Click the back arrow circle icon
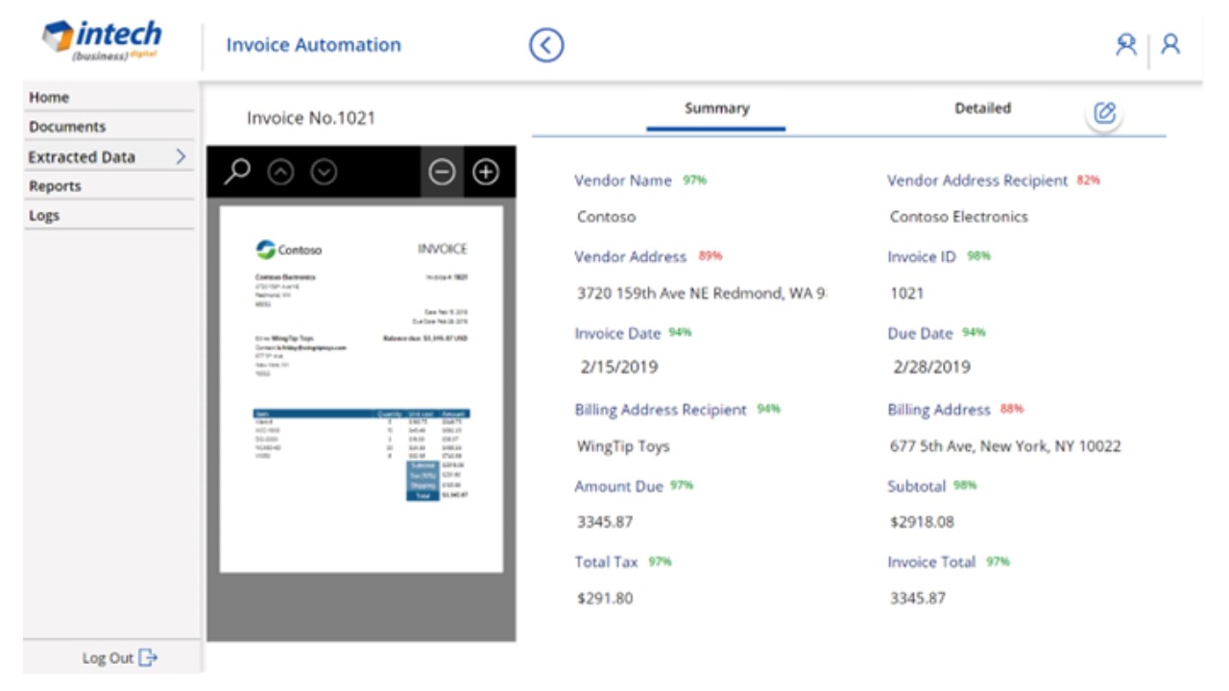 tap(546, 45)
